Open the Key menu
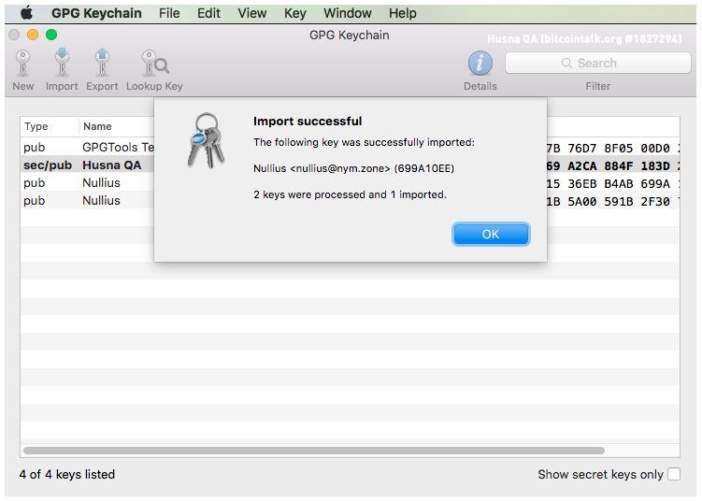The image size is (702, 502). (x=295, y=13)
